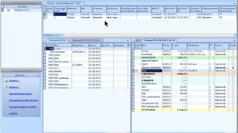Click the Подразделение column header

pyautogui.click(x=210, y=10)
